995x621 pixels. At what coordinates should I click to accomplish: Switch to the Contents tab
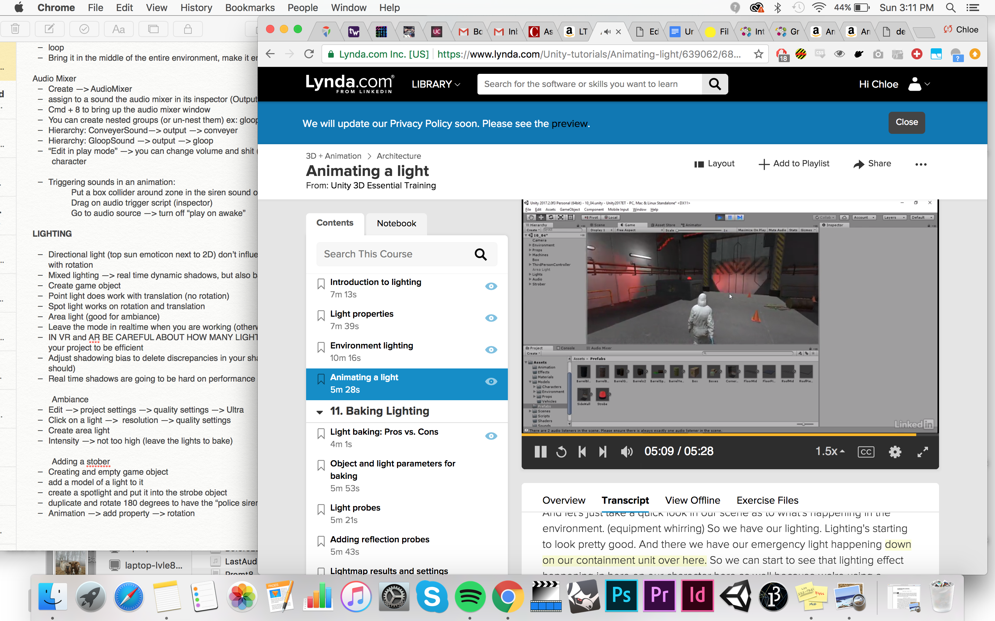click(x=335, y=223)
